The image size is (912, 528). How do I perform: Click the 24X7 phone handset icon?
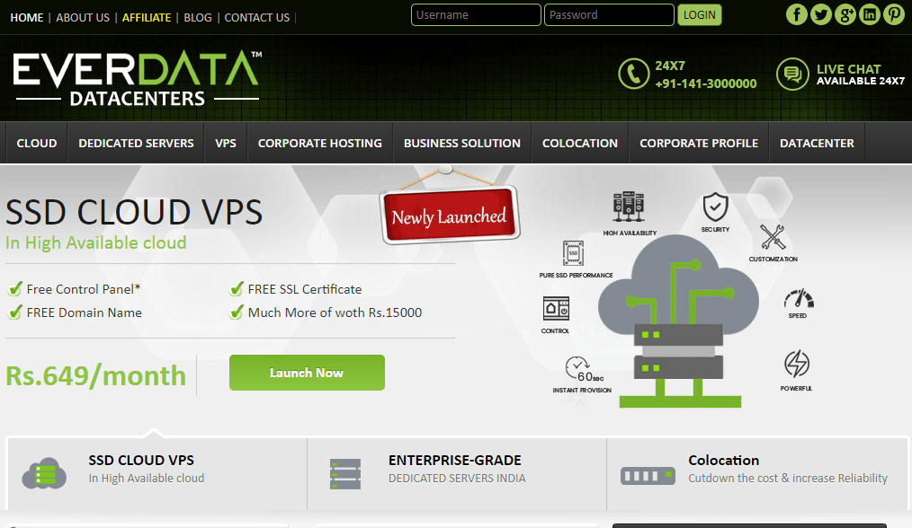(633, 74)
